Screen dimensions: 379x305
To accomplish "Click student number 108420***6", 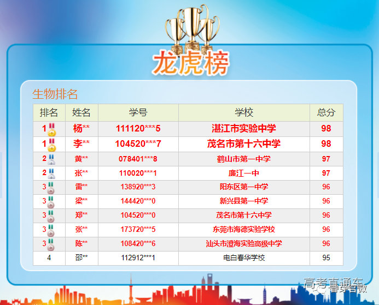I will pyautogui.click(x=138, y=243).
